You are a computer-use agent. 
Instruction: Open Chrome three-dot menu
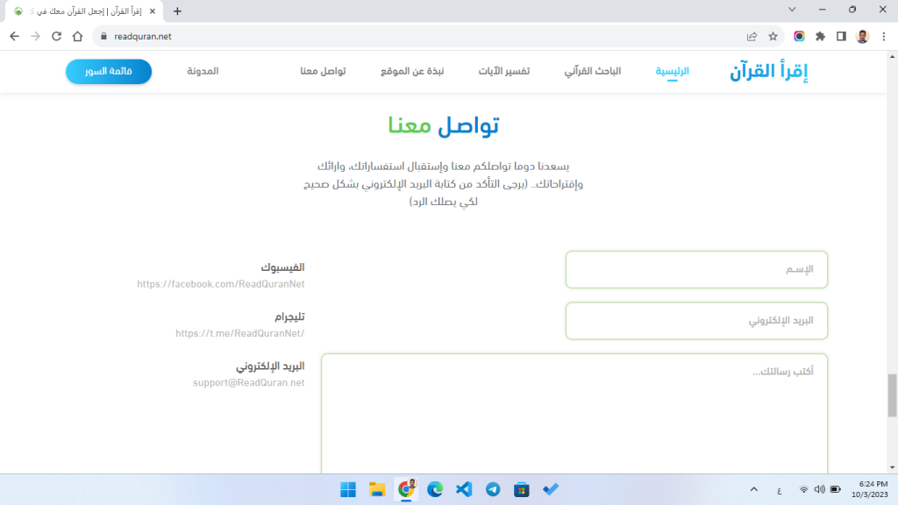click(884, 36)
